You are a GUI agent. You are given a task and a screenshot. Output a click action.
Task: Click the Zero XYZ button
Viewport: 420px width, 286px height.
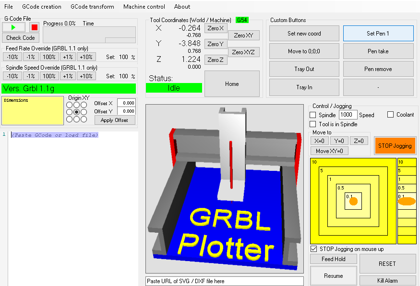[x=243, y=52]
